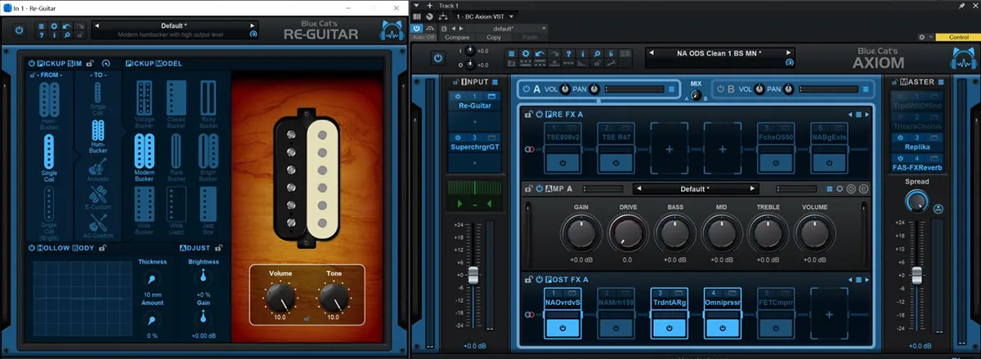Click lock icon next to Adjust
The width and height of the screenshot is (981, 359).
point(220,247)
